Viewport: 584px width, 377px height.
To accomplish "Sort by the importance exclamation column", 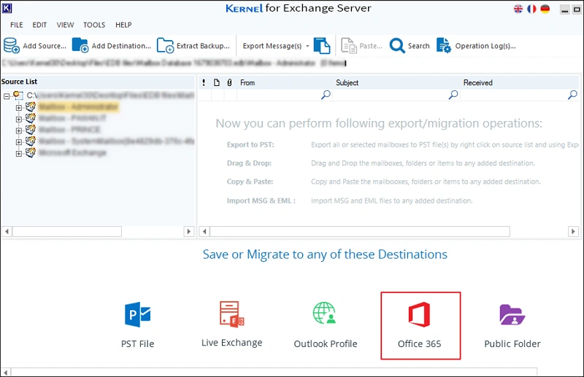I will (x=204, y=82).
